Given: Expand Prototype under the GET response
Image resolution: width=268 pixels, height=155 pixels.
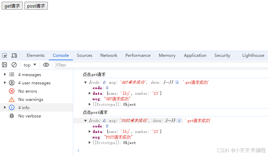Looking at the screenshot, I should 89,104.
